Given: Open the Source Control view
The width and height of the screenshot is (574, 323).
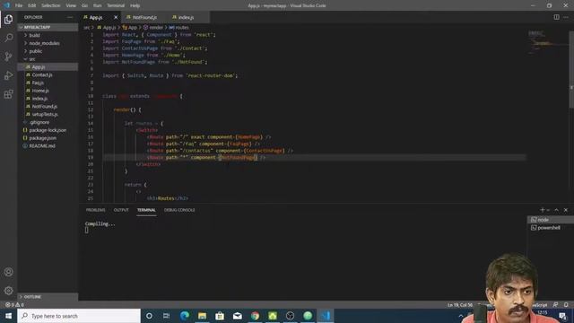Looking at the screenshot, I should (x=8, y=57).
